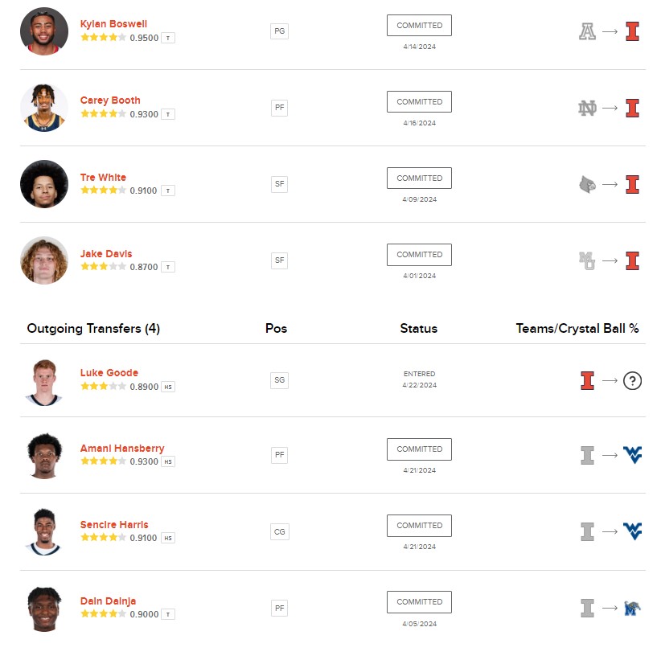Click the Arizona logo in Kylan Boswell's row
This screenshot has width=657, height=660.
point(587,32)
